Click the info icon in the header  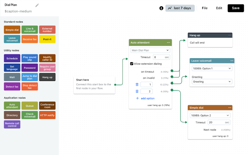tap(161, 8)
